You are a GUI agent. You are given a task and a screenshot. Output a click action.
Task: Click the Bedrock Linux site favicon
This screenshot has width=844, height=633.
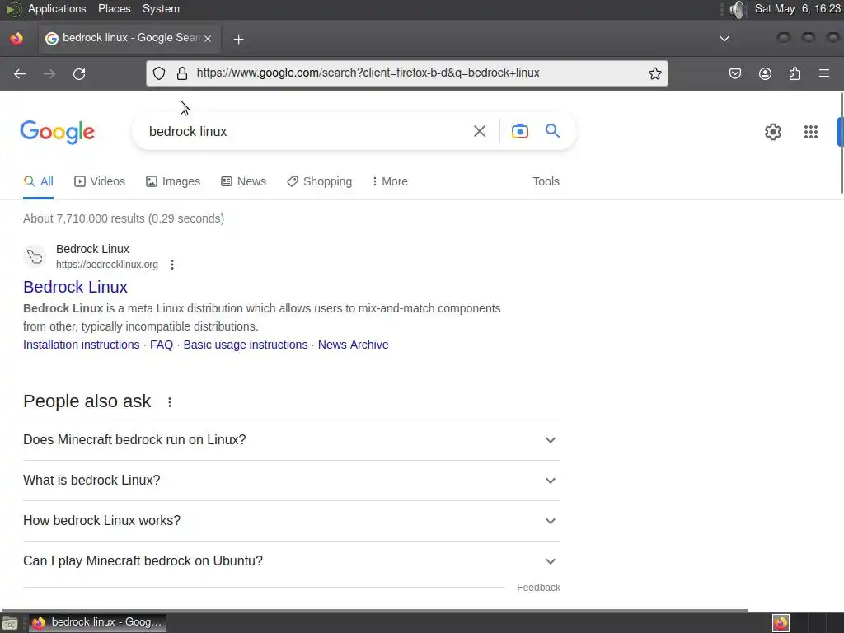pos(35,256)
